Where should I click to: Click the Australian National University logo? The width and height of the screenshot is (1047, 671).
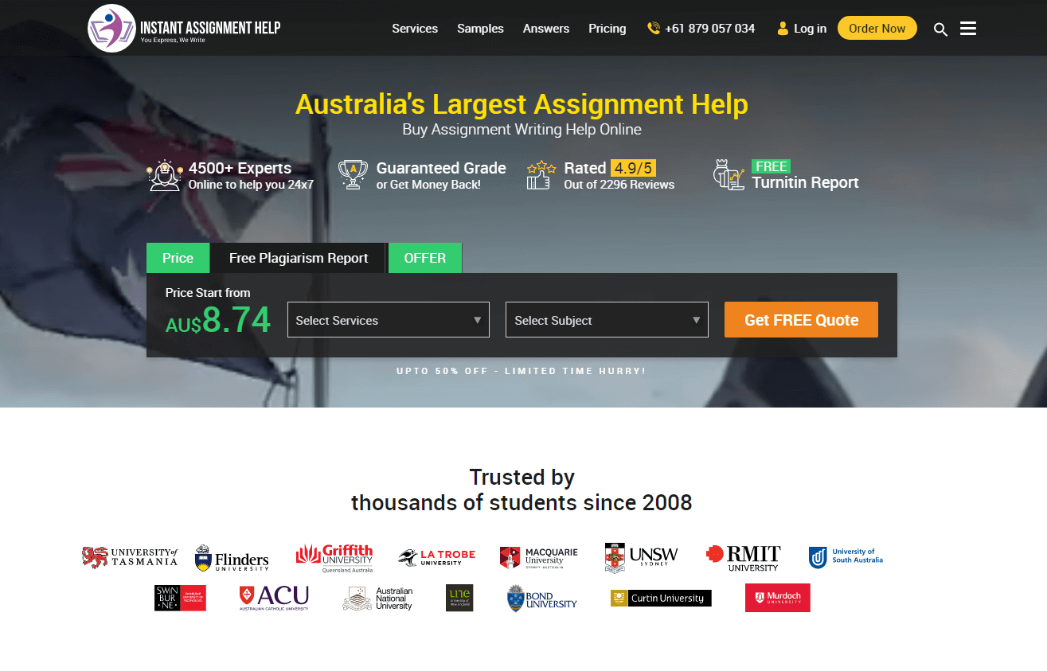[x=377, y=599]
